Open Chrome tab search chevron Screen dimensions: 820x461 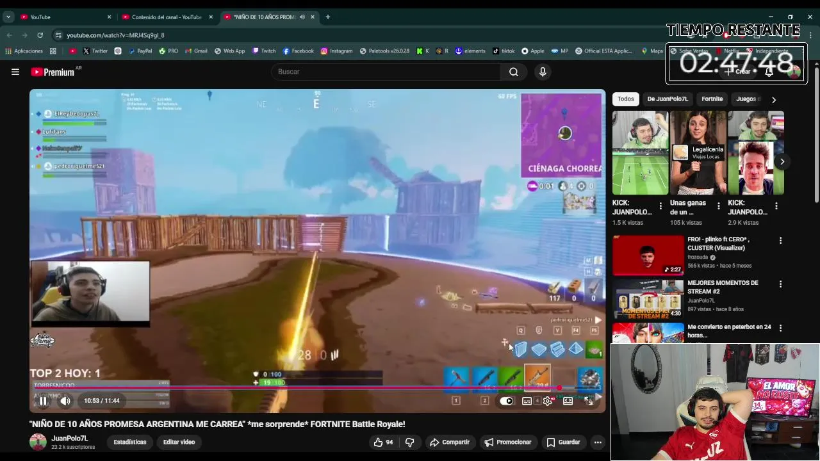(8, 17)
